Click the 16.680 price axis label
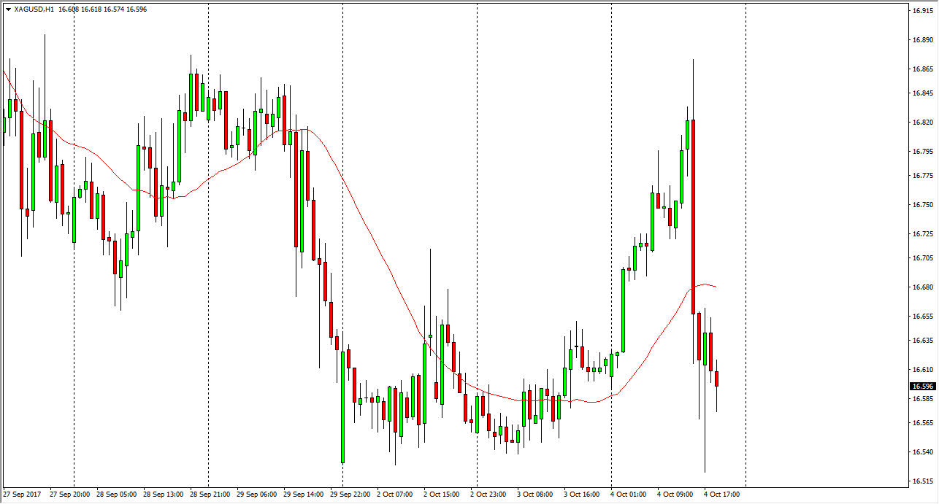 pyautogui.click(x=922, y=287)
